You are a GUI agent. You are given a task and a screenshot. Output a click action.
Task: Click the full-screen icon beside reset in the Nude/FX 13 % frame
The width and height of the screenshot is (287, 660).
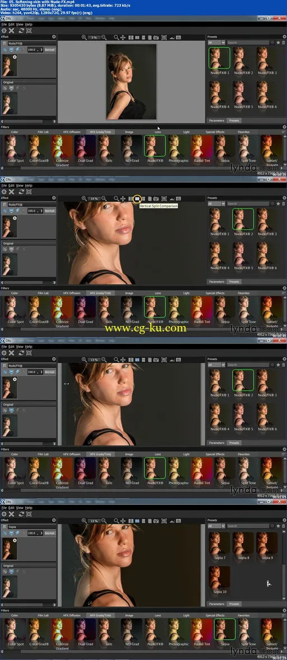[x=29, y=353]
